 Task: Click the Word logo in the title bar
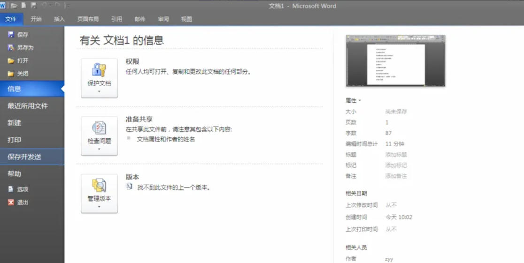(2, 5)
